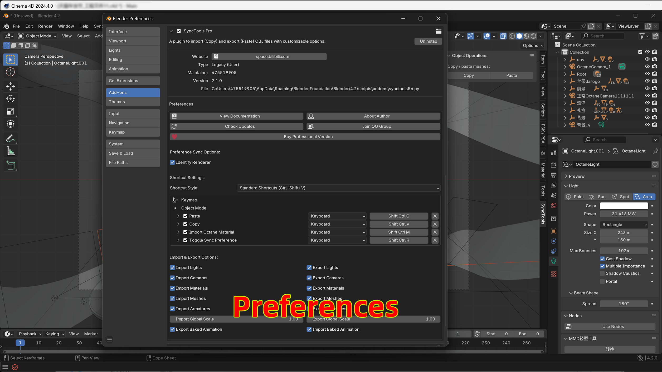Open the File Paths preferences section

click(133, 163)
